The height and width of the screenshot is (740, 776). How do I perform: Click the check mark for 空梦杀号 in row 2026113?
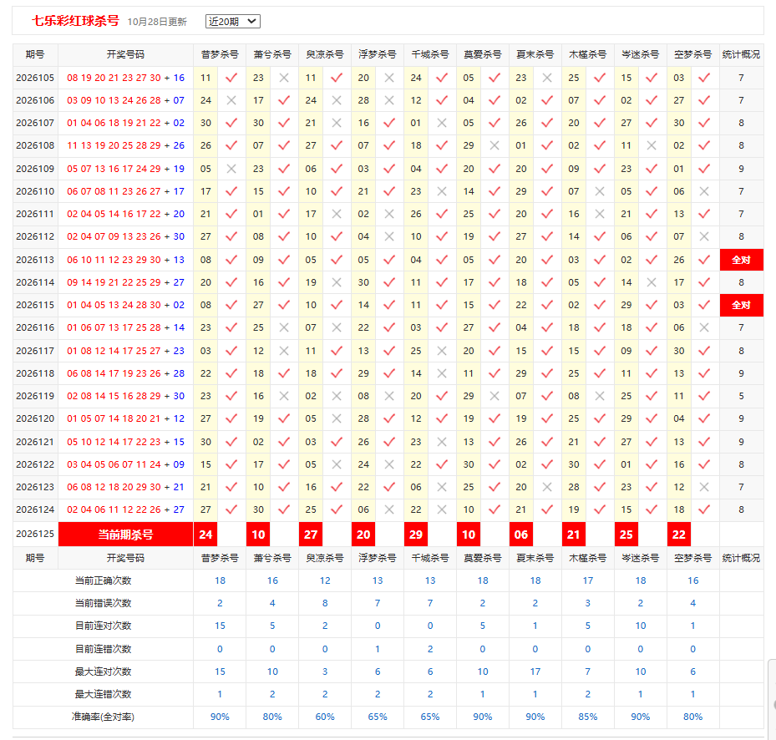point(704,260)
